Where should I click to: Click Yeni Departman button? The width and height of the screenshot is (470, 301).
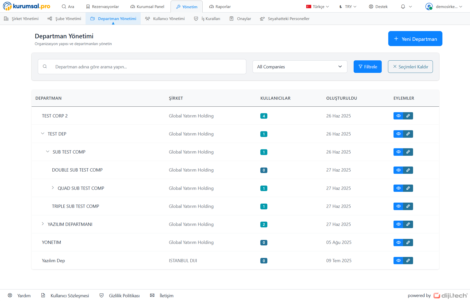[415, 39]
